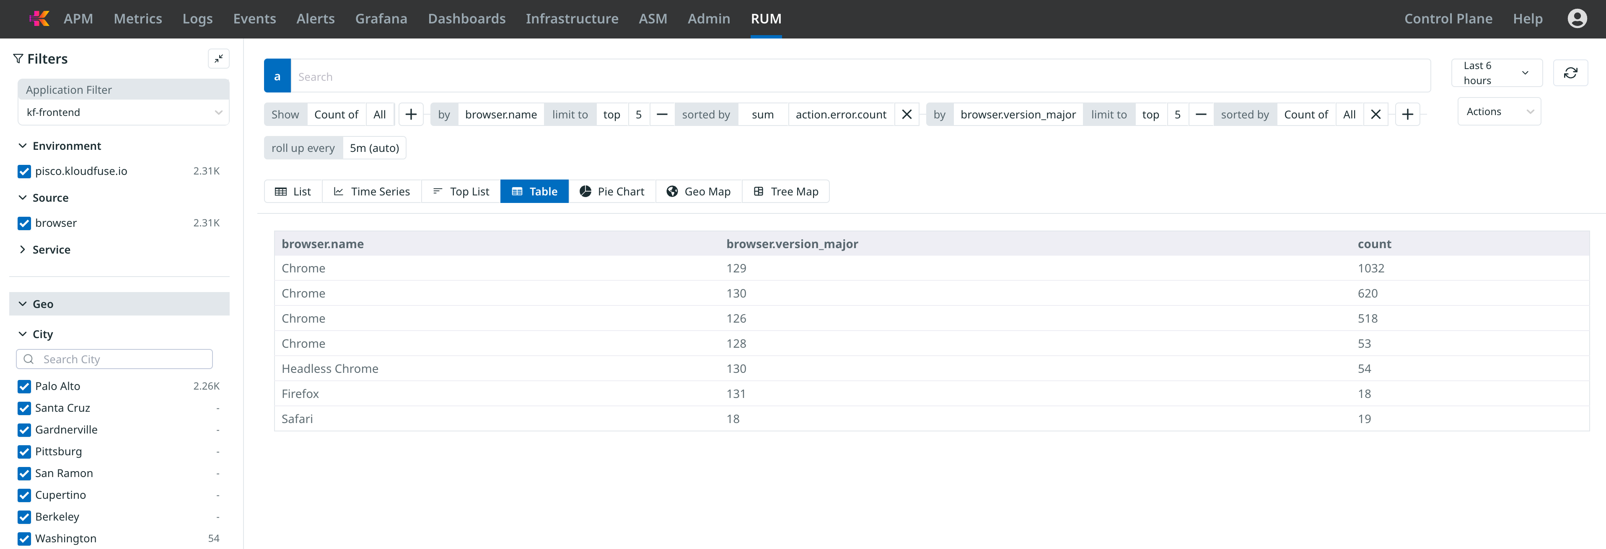Open Tree Map view
The height and width of the screenshot is (549, 1606).
[785, 192]
